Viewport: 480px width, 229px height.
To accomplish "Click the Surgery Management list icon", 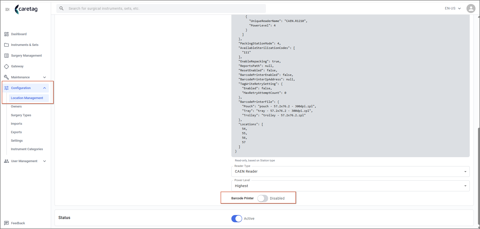I will point(7,56).
